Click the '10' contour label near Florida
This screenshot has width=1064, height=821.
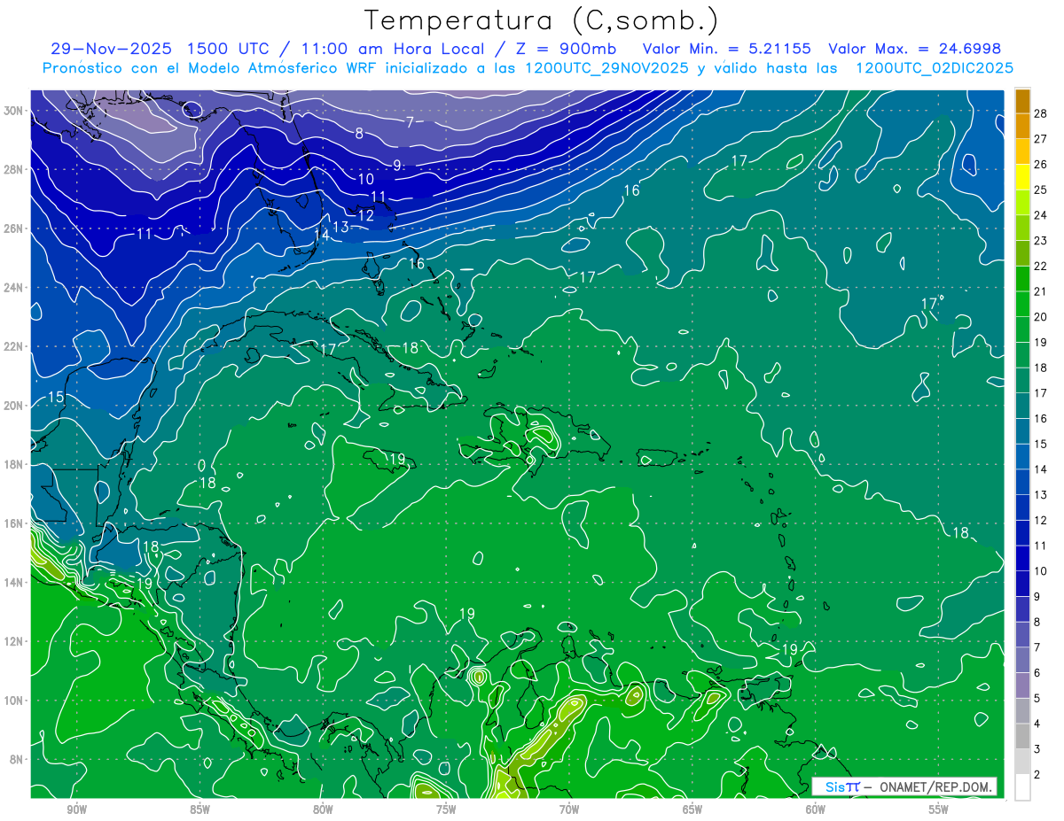click(366, 179)
